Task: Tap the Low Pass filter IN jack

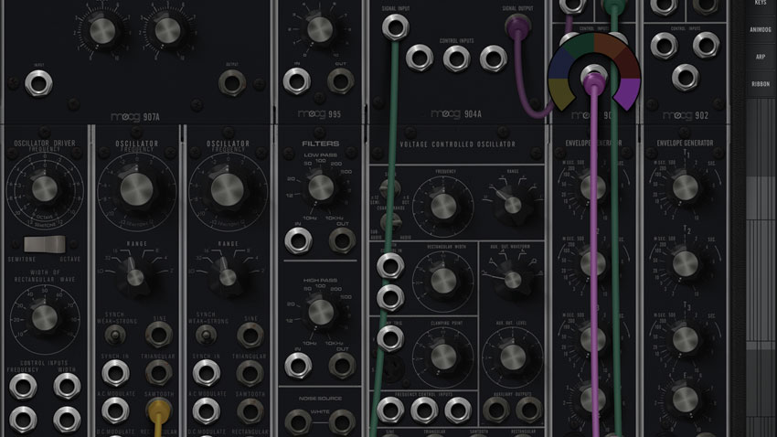Action: [298, 240]
